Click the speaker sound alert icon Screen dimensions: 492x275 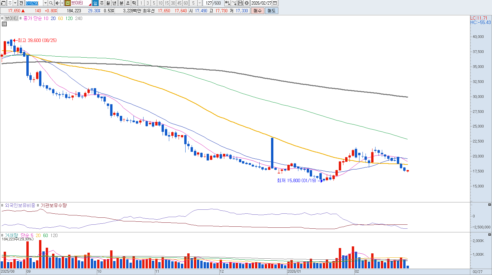coord(57,3)
